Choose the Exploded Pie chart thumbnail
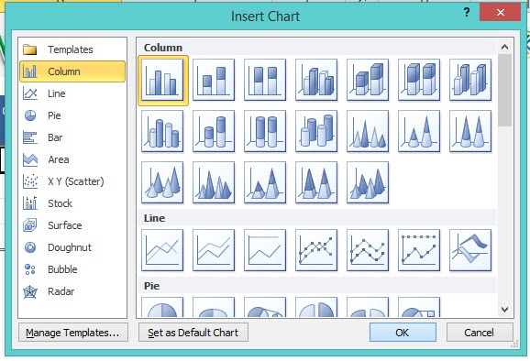 point(316,307)
